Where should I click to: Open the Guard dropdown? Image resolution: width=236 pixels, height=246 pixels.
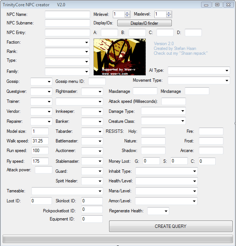tap(92, 171)
